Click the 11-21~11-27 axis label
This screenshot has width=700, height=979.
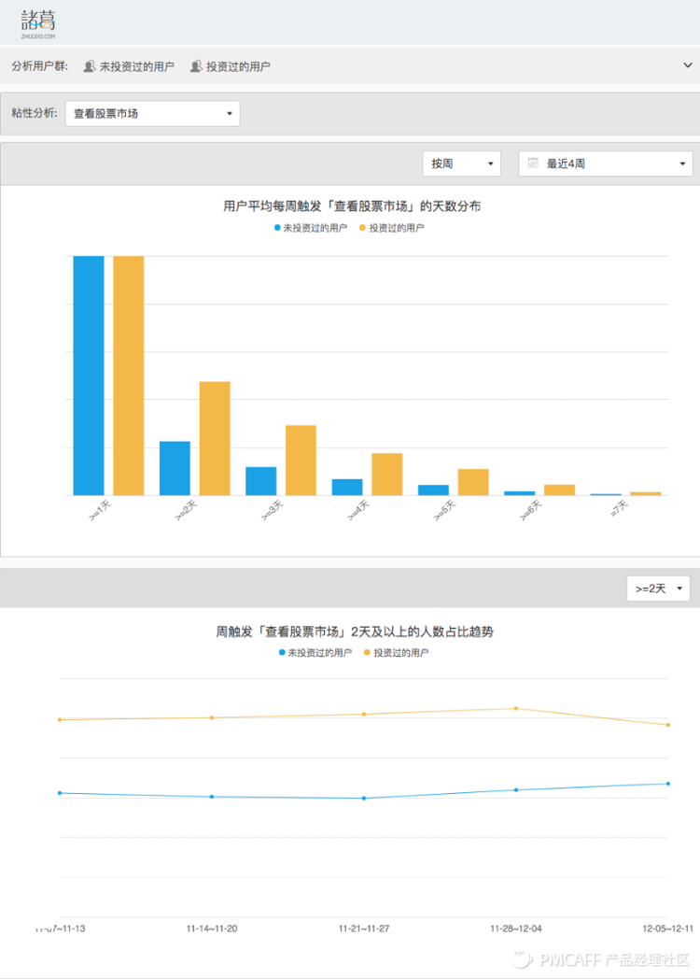(x=364, y=929)
